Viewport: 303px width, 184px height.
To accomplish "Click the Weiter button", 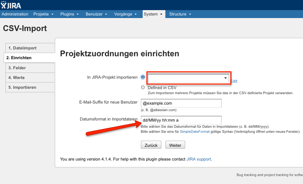I will pyautogui.click(x=175, y=145).
